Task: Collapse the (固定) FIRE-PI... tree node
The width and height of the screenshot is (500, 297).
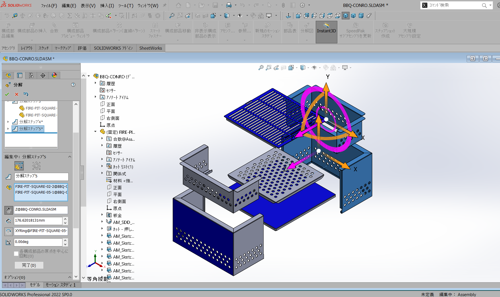Action: [x=95, y=132]
